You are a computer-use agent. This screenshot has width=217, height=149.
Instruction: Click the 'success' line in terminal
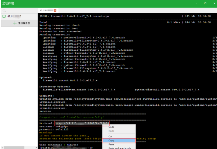point(45,111)
